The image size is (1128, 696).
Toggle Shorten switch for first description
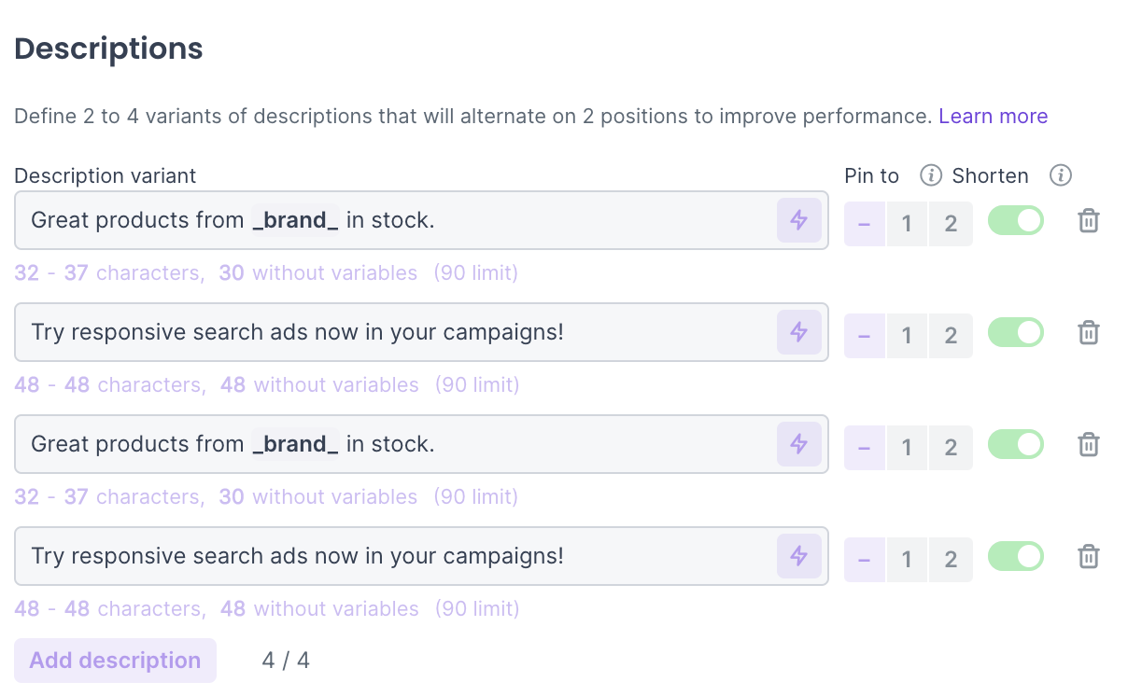1016,221
